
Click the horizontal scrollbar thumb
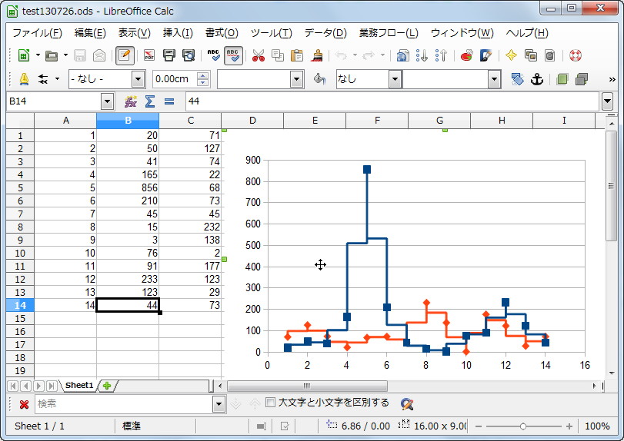307,386
